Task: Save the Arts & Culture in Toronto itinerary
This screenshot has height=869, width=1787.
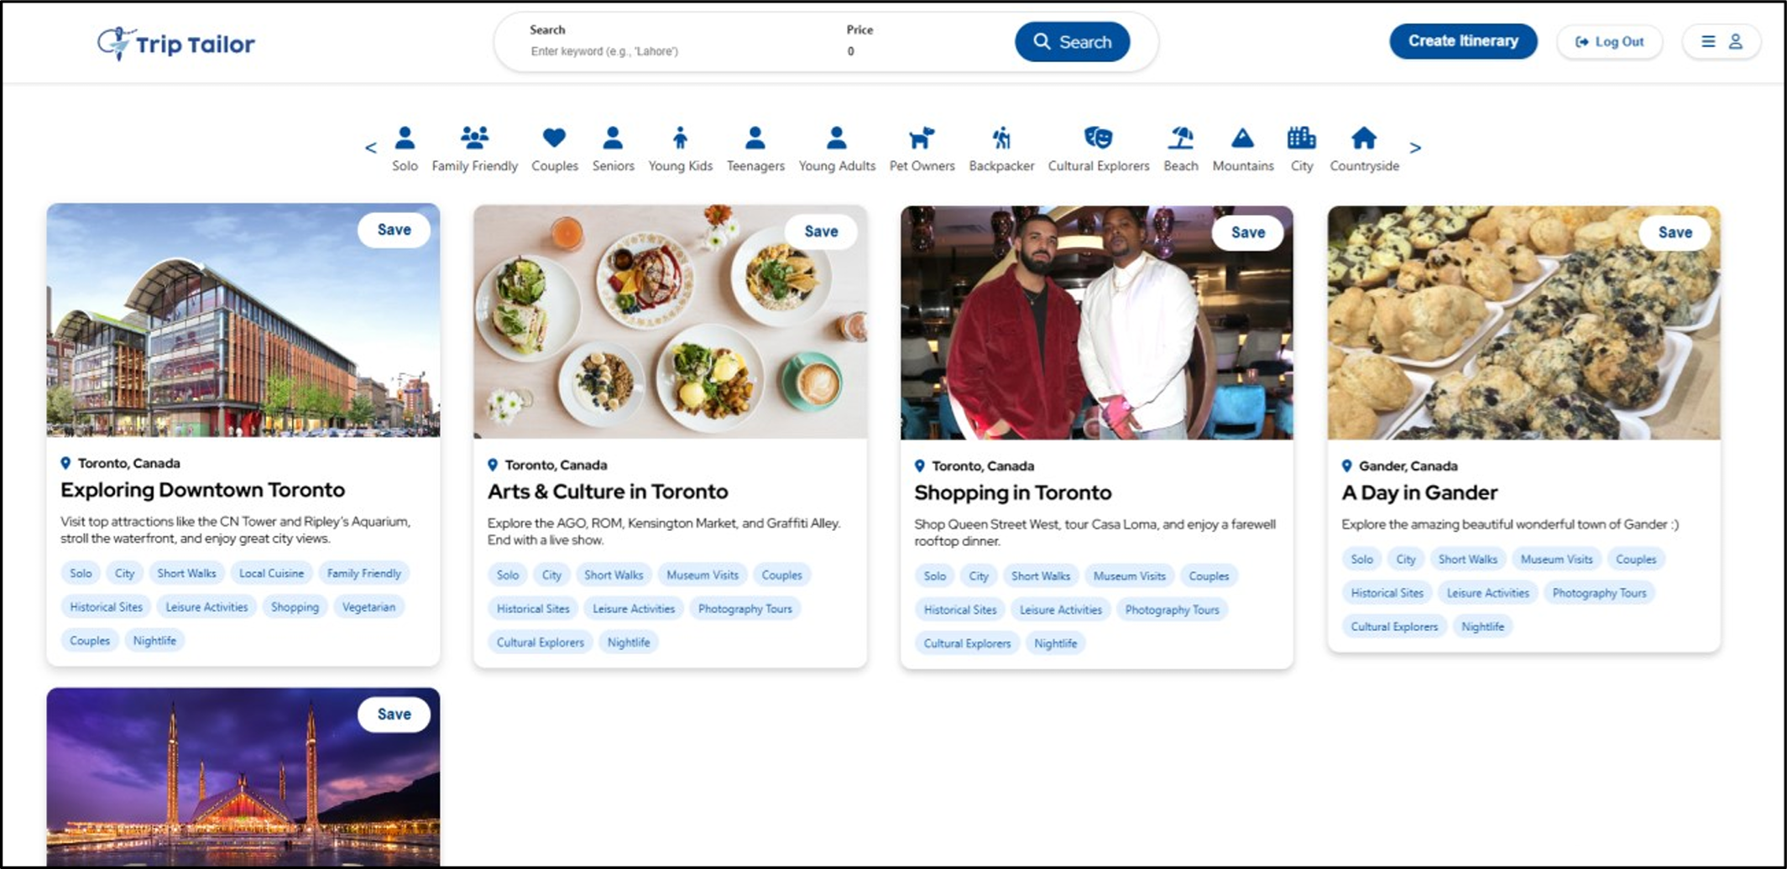Action: pos(821,232)
